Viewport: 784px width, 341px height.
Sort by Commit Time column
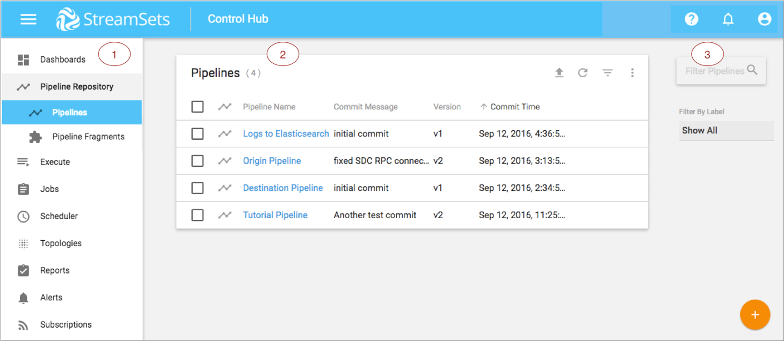pyautogui.click(x=514, y=107)
